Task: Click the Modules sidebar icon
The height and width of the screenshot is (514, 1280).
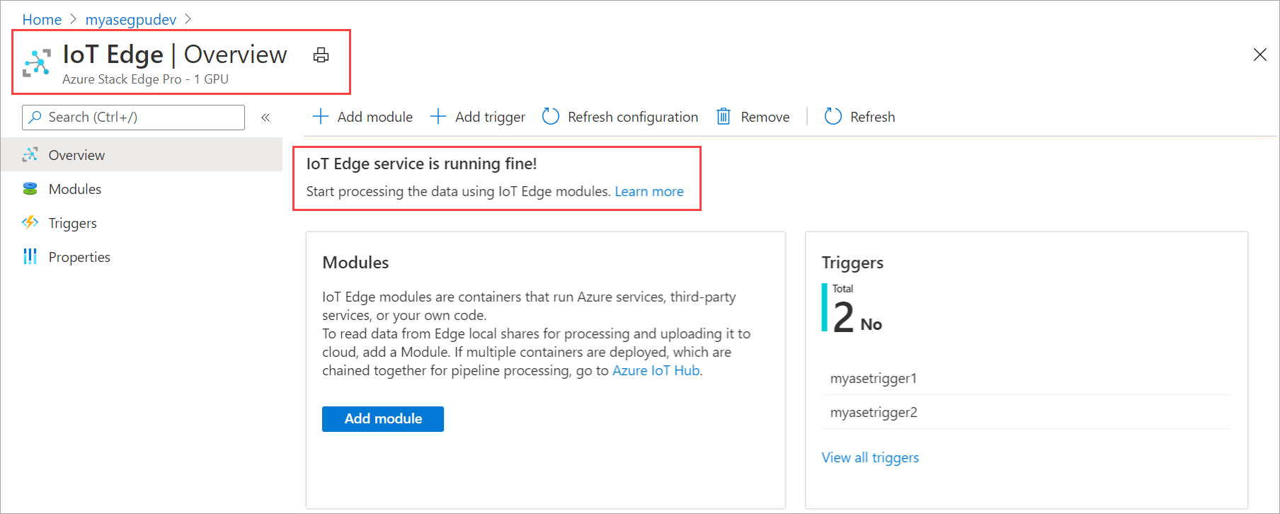Action: click(30, 189)
